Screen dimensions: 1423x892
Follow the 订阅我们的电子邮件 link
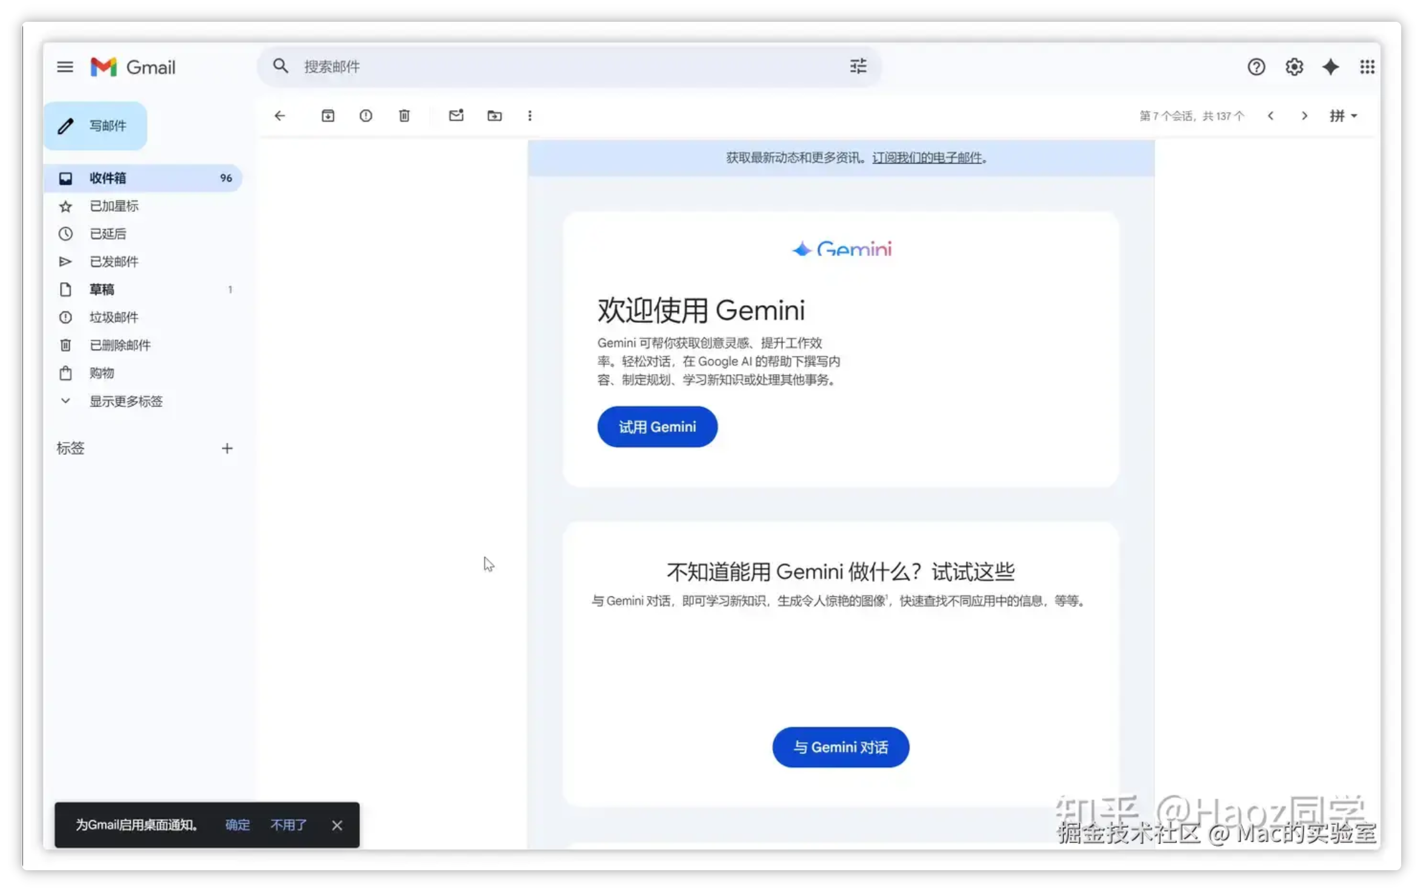927,158
